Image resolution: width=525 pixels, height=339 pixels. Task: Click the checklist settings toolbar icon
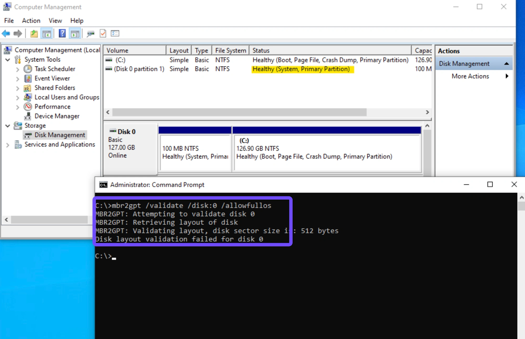click(x=115, y=33)
